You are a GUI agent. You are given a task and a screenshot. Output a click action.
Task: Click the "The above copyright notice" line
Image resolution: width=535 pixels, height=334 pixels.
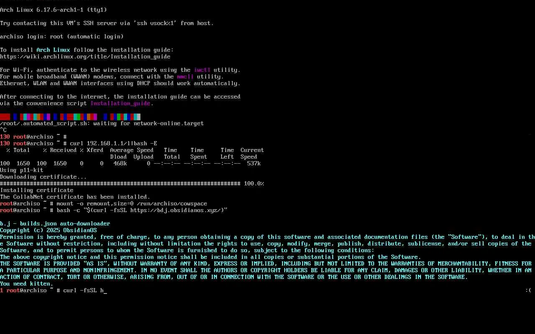(x=211, y=257)
